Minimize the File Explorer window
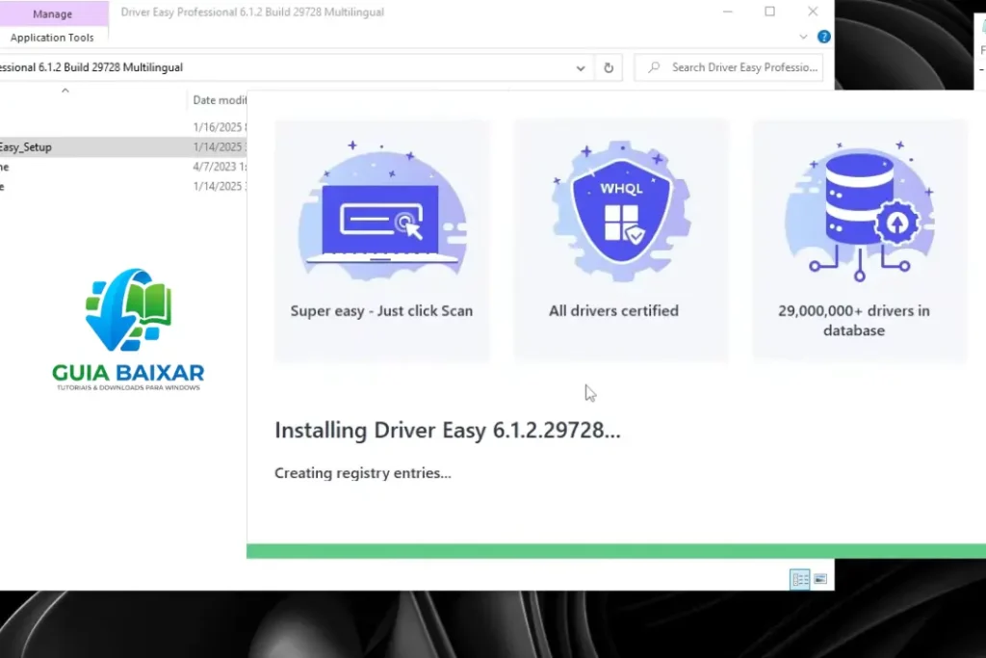Screen dimensions: 986x658 coord(728,12)
